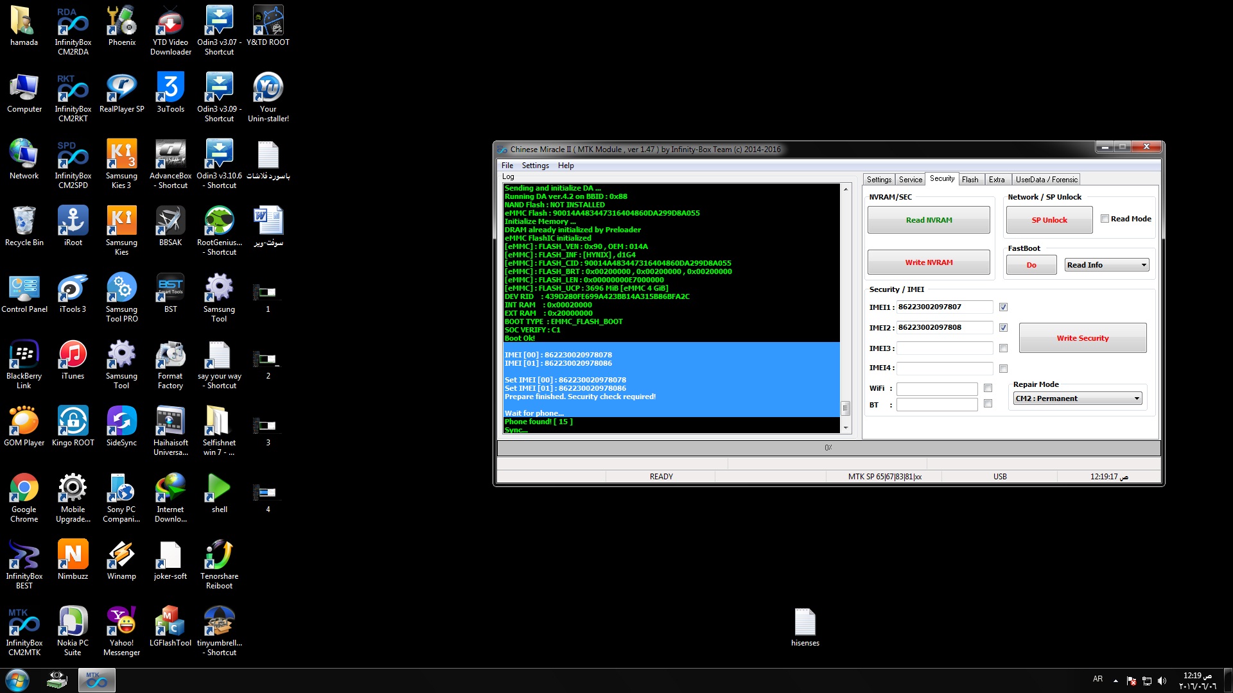The height and width of the screenshot is (693, 1233).
Task: Open the Windows Start menu
Action: pyautogui.click(x=17, y=680)
